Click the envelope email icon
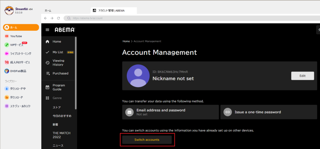Image resolution: width=320 pixels, height=149 pixels. pyautogui.click(x=129, y=112)
